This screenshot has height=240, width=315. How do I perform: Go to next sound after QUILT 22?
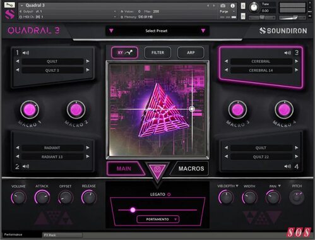[296, 157]
